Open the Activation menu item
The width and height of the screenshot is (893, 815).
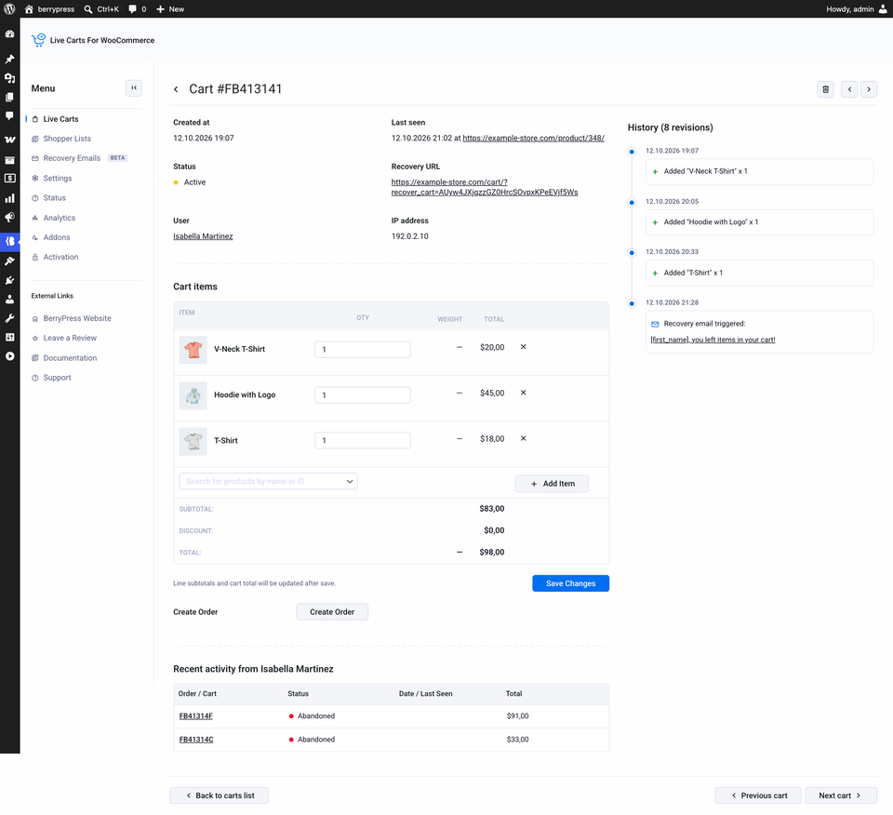61,257
